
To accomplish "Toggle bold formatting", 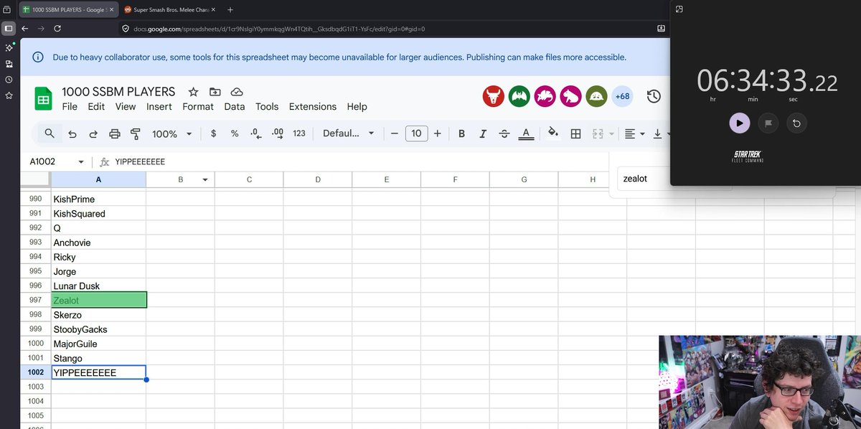I will 461,133.
